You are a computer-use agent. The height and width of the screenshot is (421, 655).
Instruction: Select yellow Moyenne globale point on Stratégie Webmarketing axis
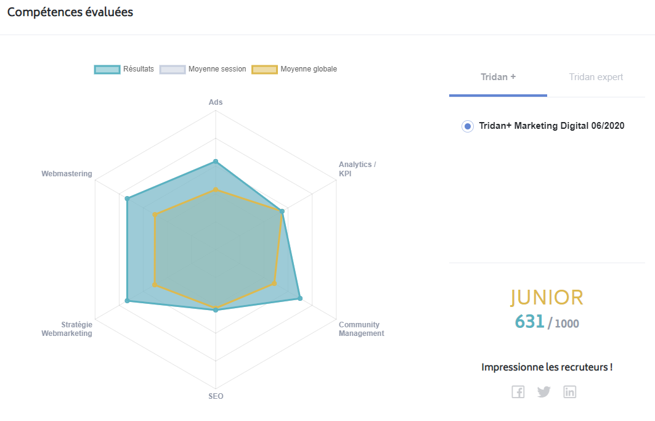(155, 285)
